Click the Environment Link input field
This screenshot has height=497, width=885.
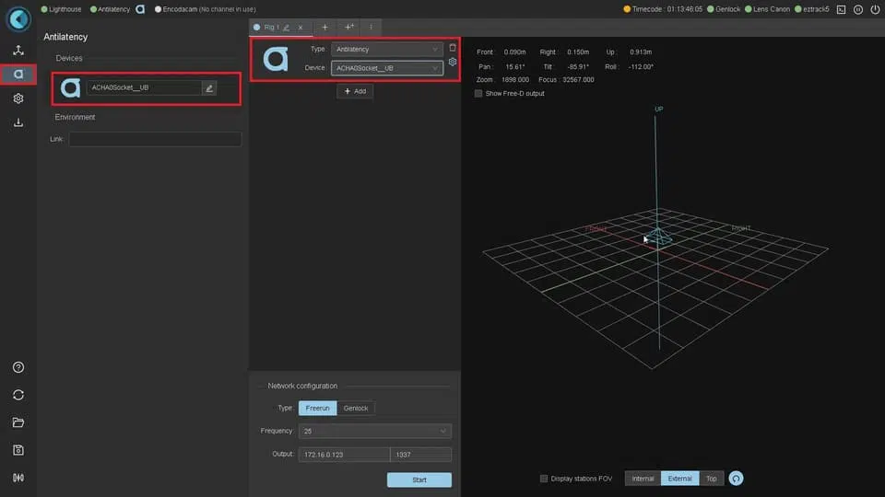pyautogui.click(x=155, y=139)
